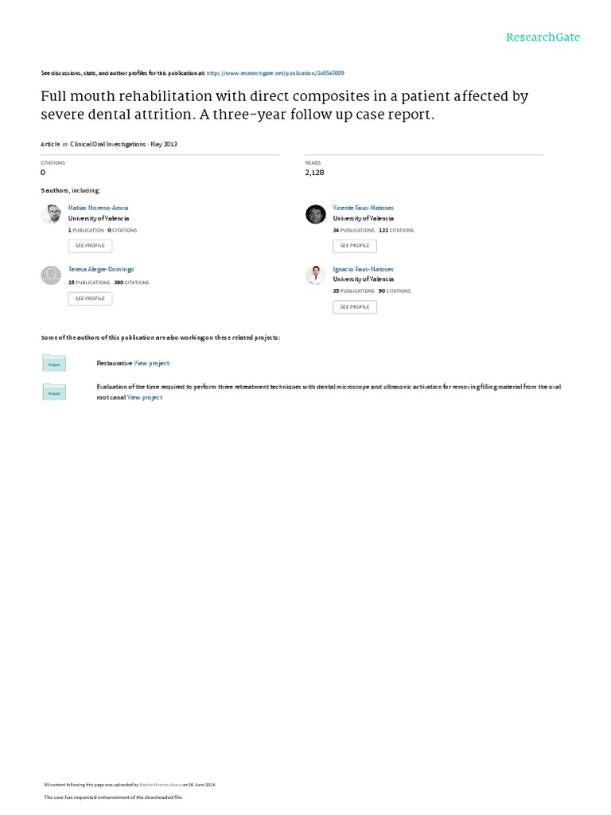Click Ignacio Faus-Matoses' profile photo
611x815 pixels.
(x=316, y=275)
